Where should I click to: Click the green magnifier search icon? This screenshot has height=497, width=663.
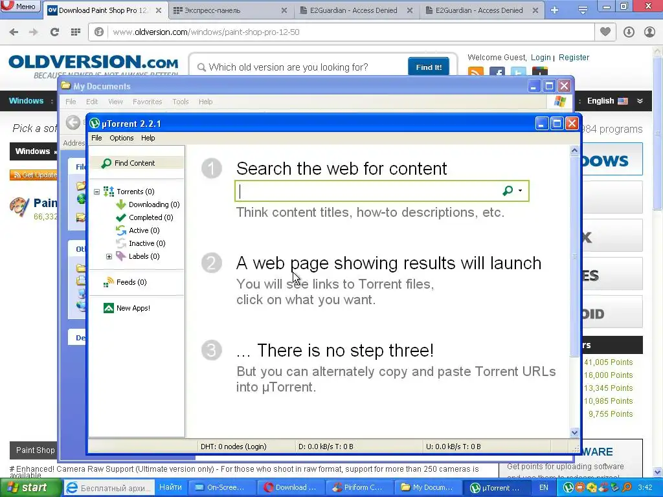[x=508, y=191]
